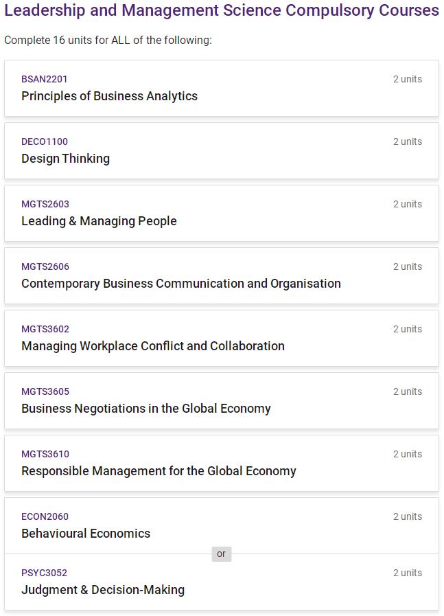
Task: Open the MGTS3605 course code link
Action: 45,391
